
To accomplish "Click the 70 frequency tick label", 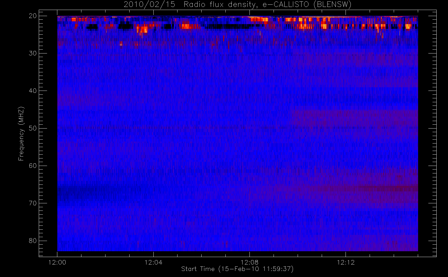I will (33, 203).
